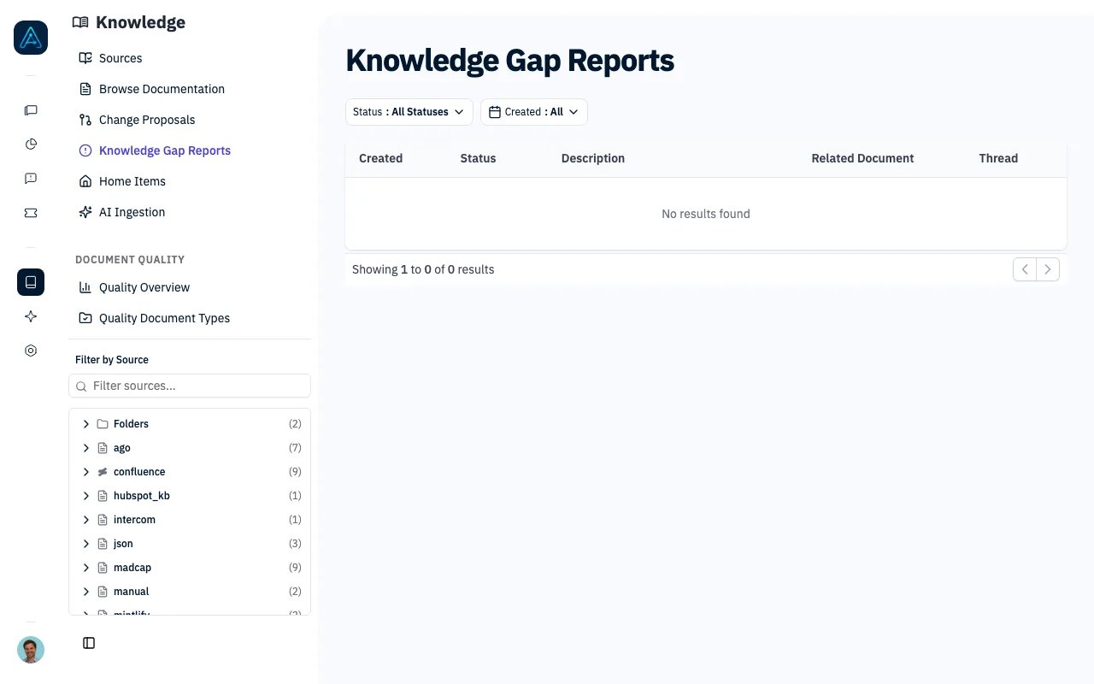
Task: Click the Created column header
Action: click(x=380, y=158)
